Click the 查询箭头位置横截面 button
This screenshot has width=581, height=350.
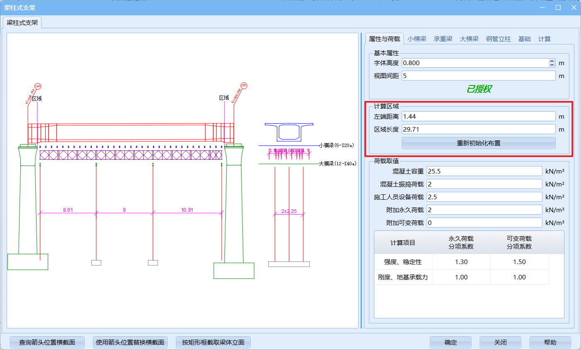(x=47, y=343)
